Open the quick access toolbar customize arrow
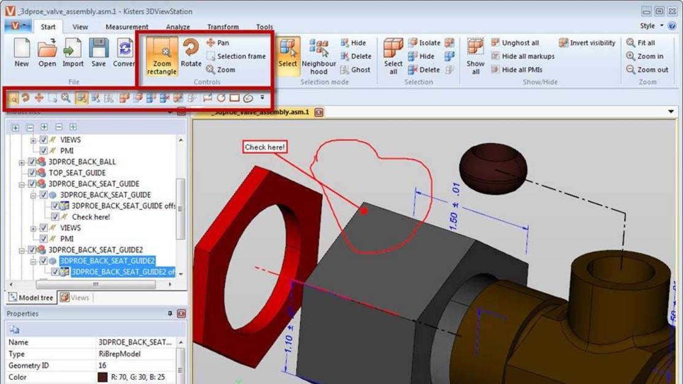Image resolution: width=683 pixels, height=384 pixels. 262,98
